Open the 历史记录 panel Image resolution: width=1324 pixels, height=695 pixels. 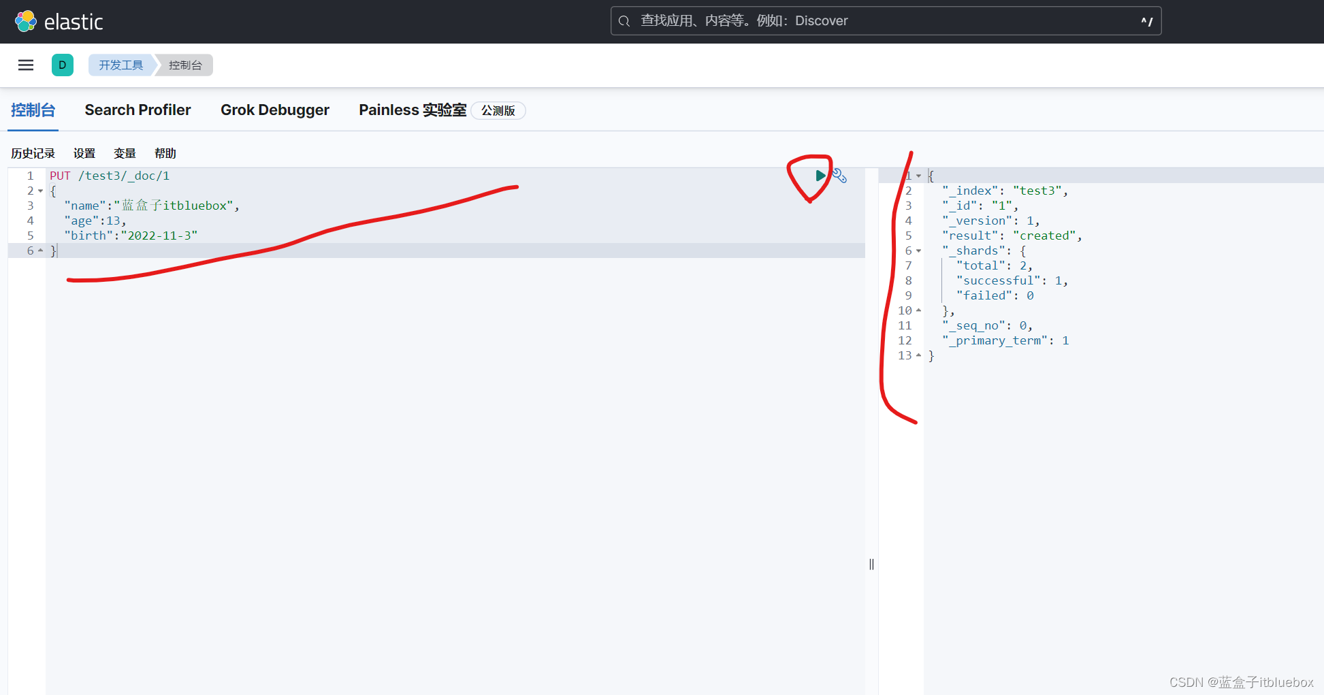33,152
